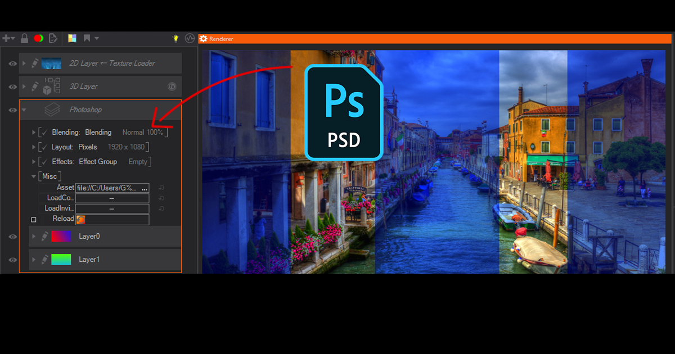Click Layer1's green gradient thumbnail
This screenshot has height=354, width=675.
[61, 258]
